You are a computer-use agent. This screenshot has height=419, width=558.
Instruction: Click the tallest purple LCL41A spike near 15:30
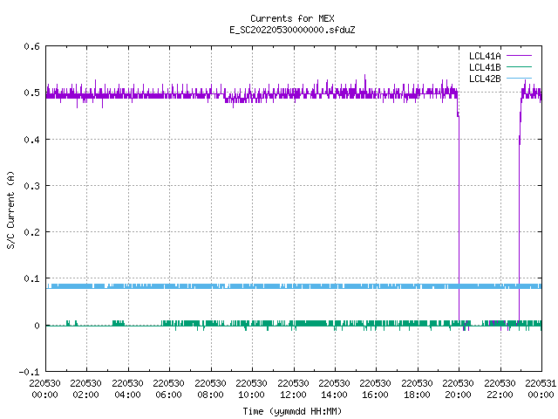(x=364, y=83)
